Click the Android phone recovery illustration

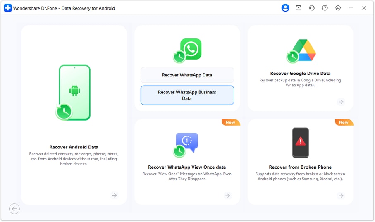(x=73, y=92)
